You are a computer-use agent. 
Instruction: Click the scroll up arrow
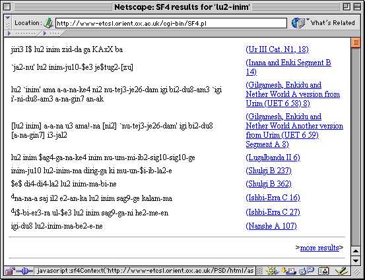tap(356, 251)
